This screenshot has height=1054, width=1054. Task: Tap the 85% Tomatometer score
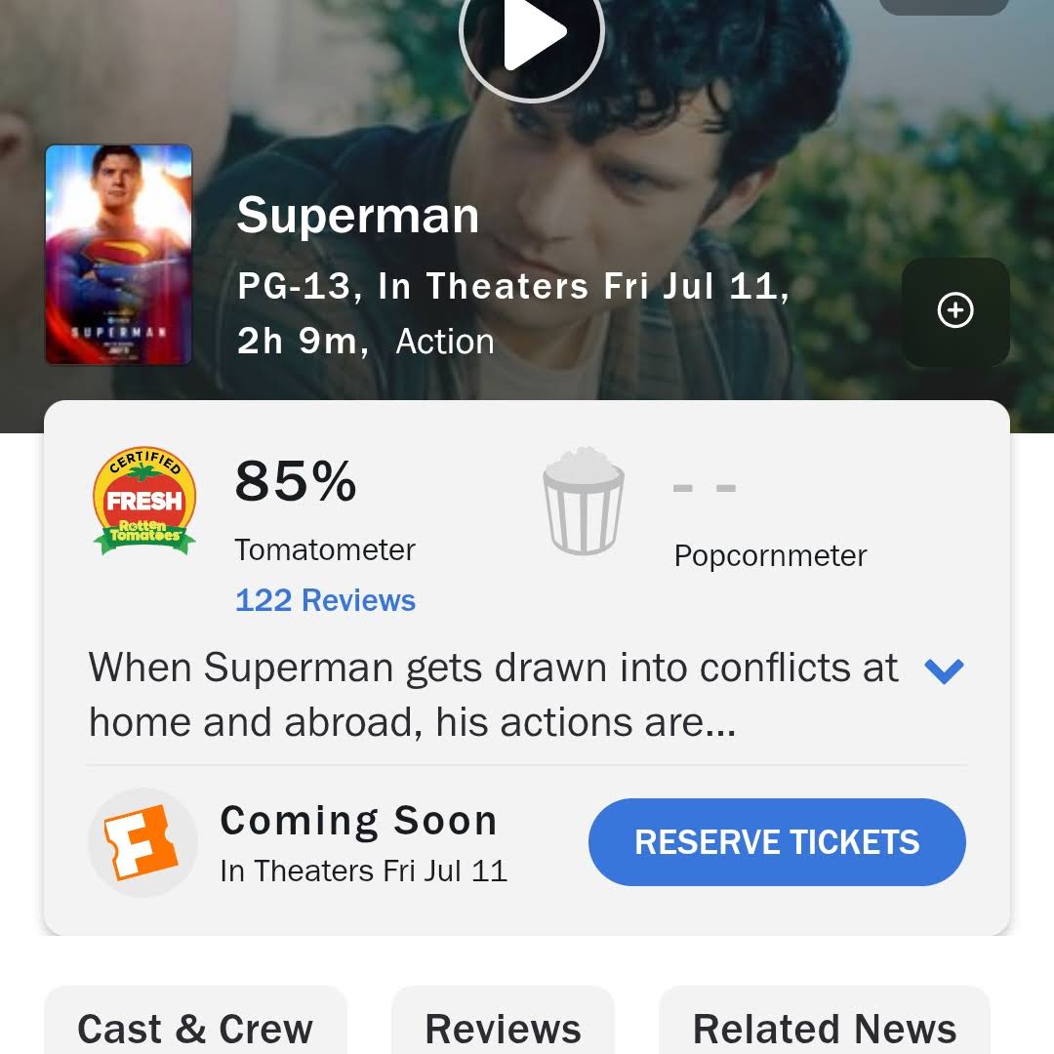[x=296, y=481]
